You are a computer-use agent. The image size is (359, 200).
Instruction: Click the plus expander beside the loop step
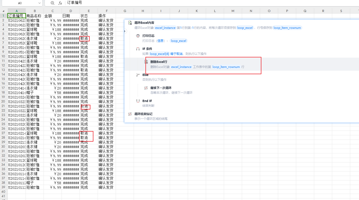[125, 31]
